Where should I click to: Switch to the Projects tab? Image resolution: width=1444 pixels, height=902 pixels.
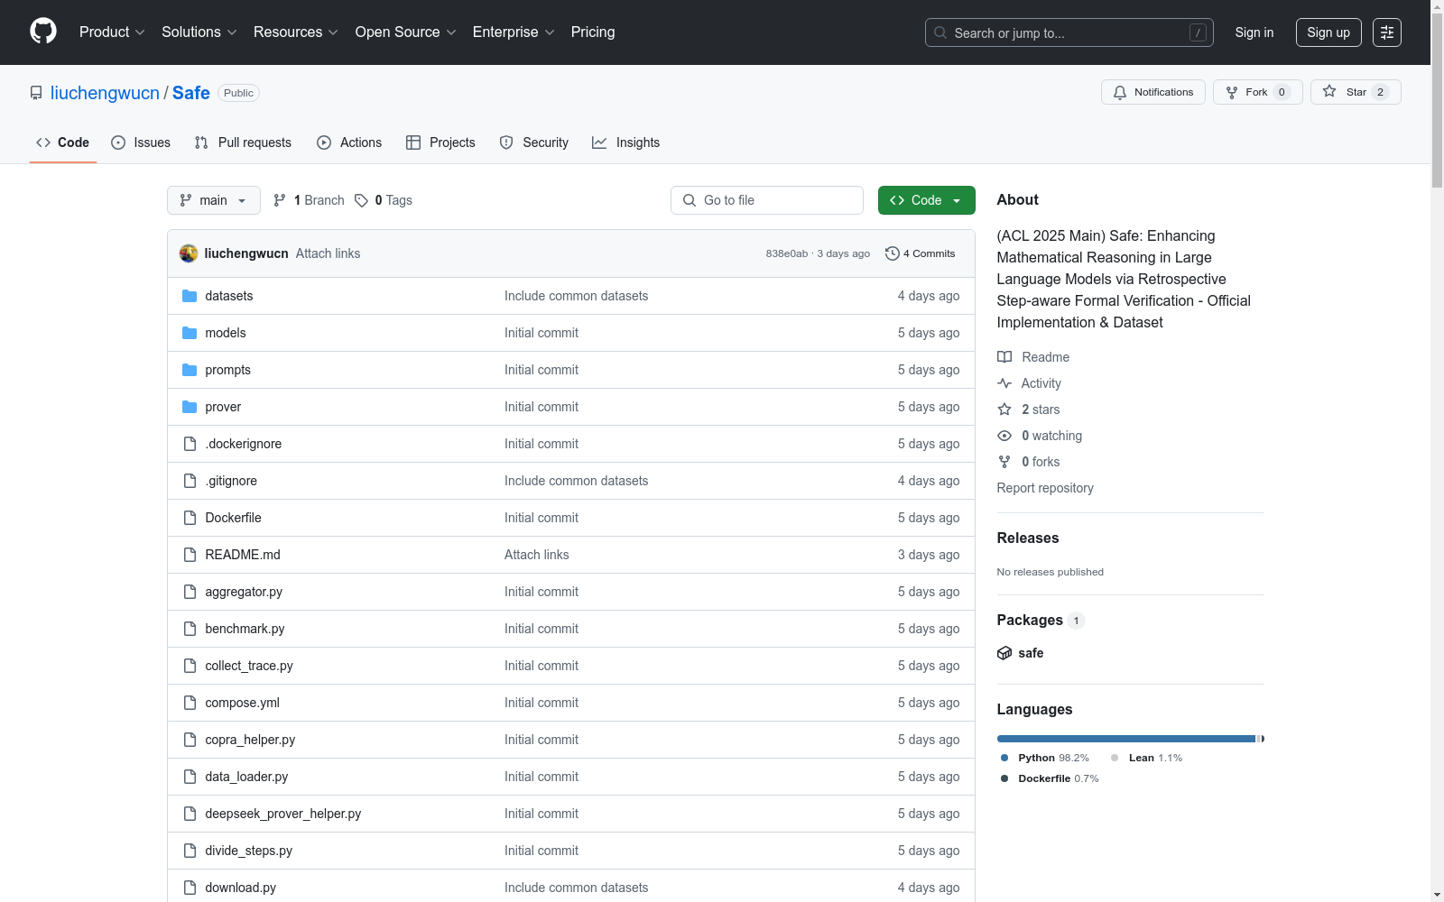(440, 143)
